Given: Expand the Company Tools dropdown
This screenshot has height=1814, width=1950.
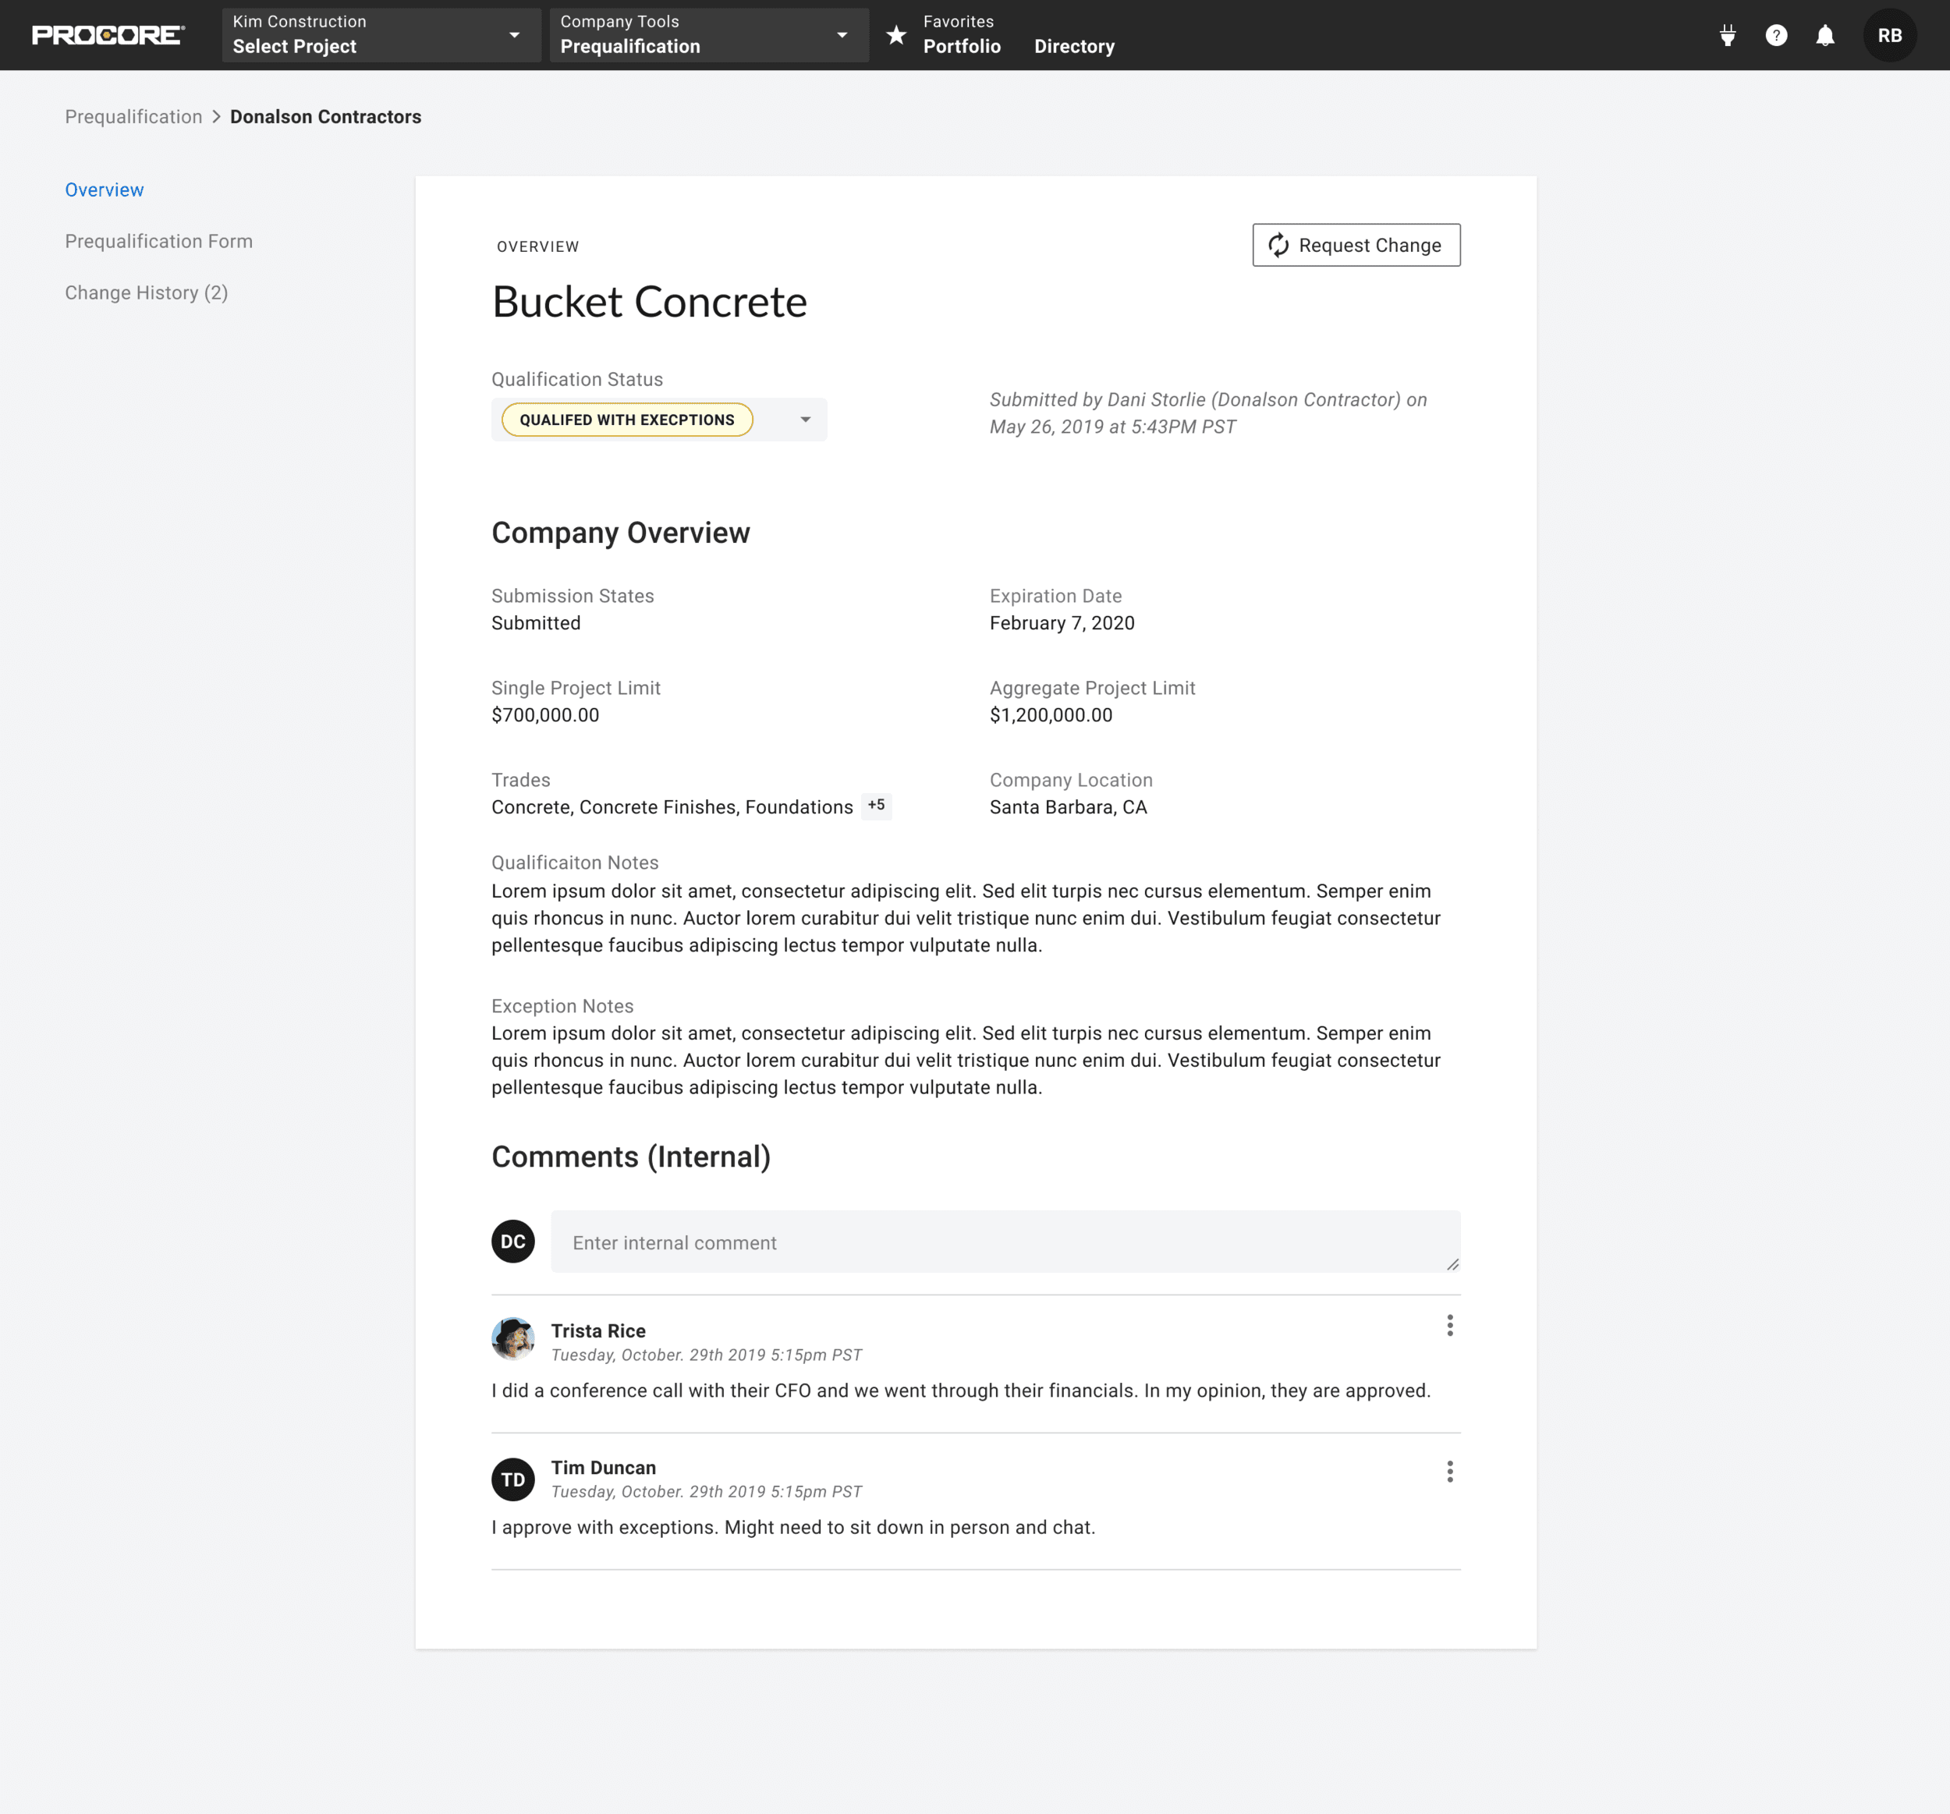Looking at the screenshot, I should click(x=847, y=37).
